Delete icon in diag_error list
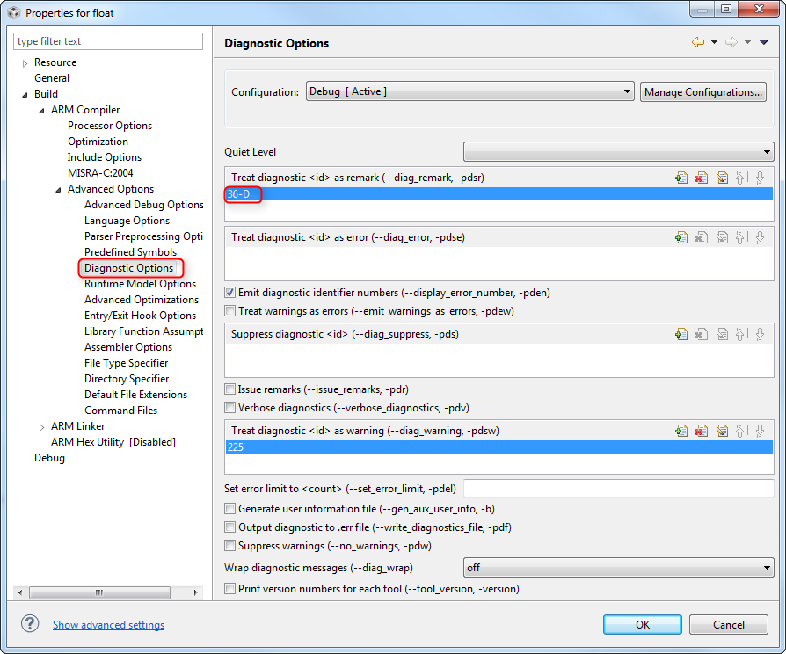This screenshot has width=786, height=654. pos(702,237)
